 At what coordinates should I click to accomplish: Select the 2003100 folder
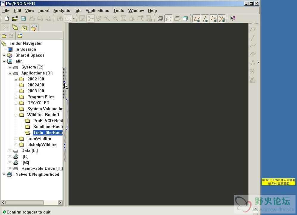[x=36, y=91]
